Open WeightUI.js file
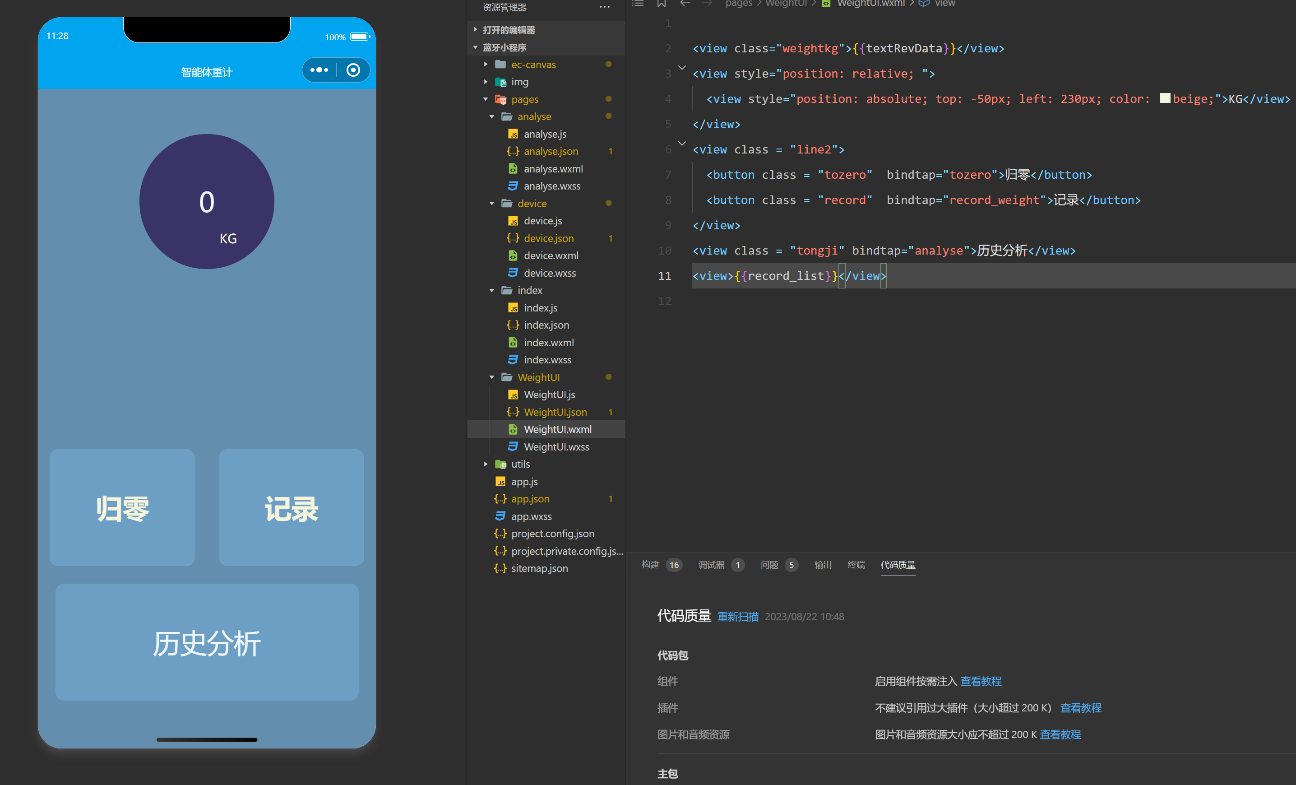 coord(549,394)
